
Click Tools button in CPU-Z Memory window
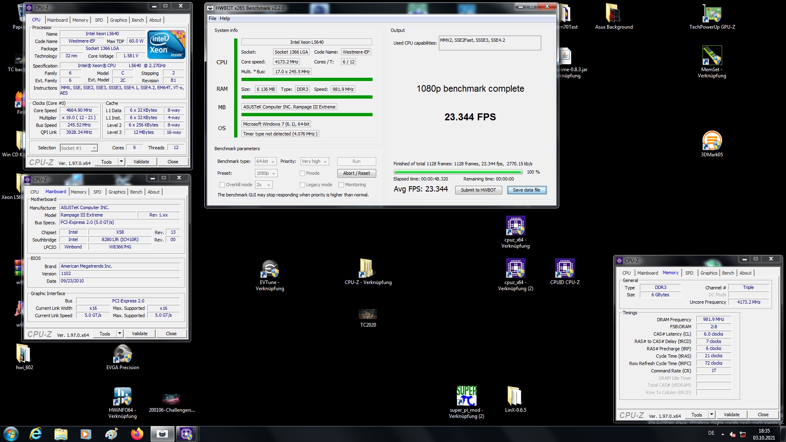pos(697,415)
